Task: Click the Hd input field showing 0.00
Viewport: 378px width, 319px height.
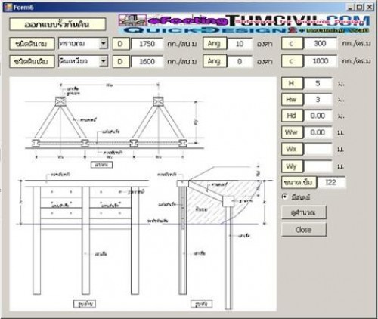Action: 318,116
